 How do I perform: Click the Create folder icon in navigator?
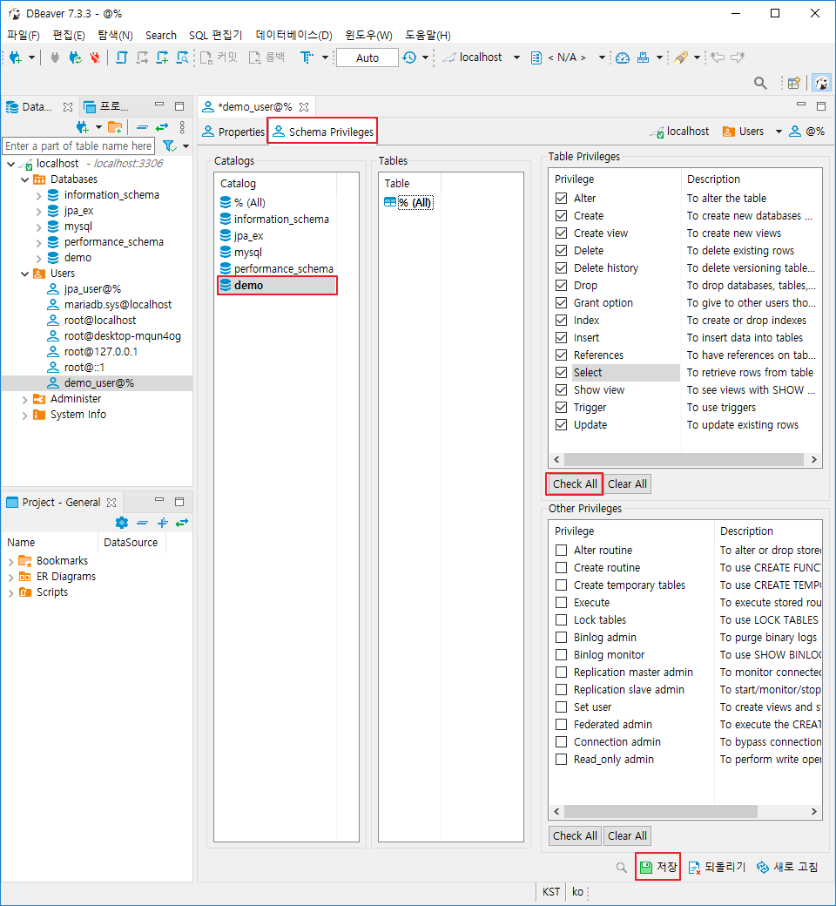(x=115, y=127)
